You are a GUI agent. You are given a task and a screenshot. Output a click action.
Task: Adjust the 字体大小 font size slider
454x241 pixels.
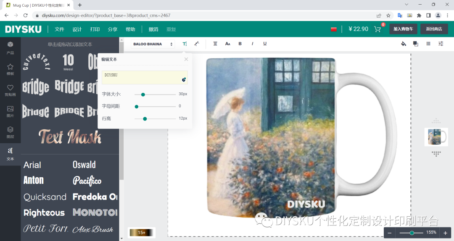(155, 94)
